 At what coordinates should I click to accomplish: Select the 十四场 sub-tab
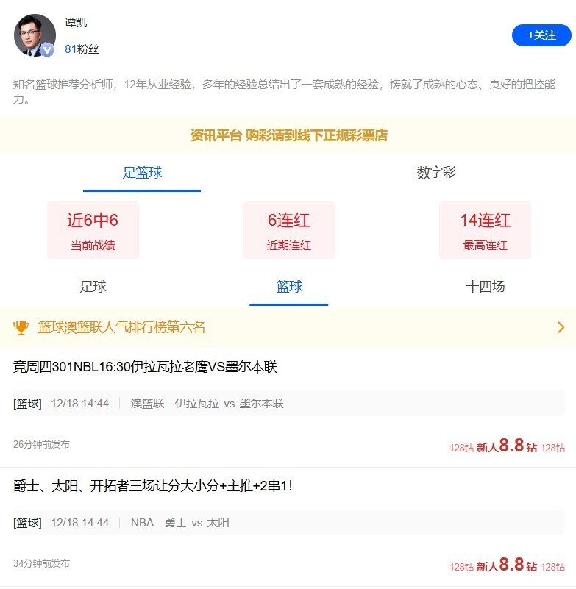coord(486,287)
